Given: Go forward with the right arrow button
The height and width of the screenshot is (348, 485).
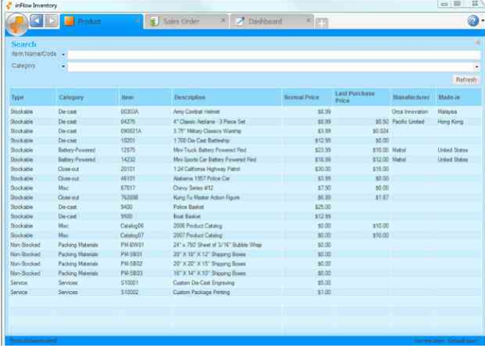Looking at the screenshot, I should click(x=52, y=21).
